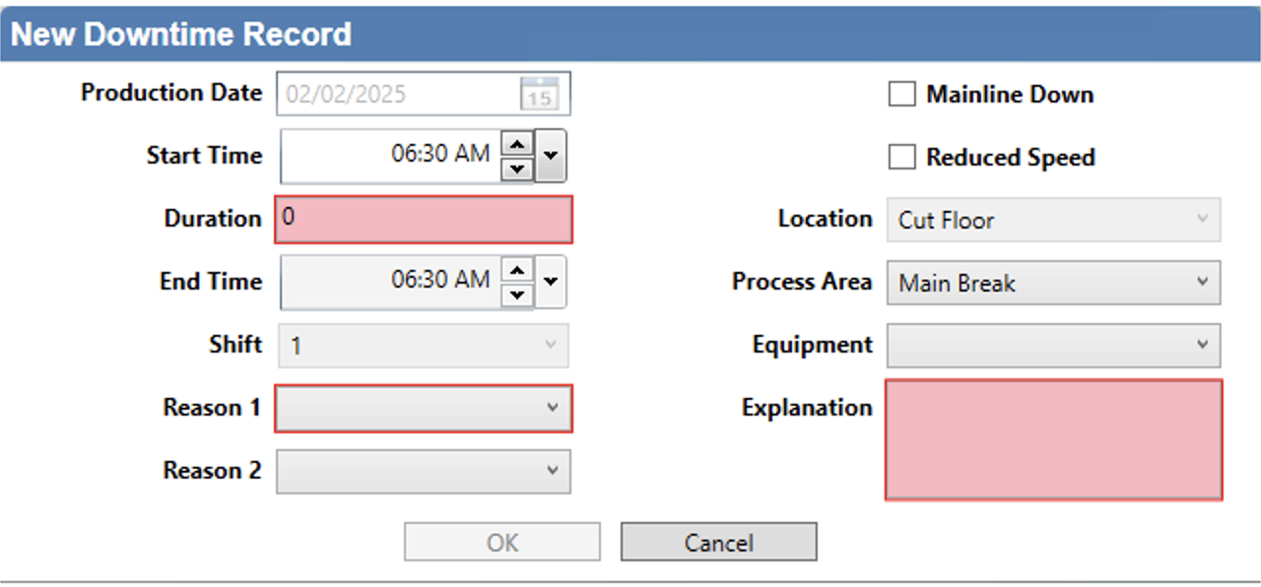Open the Production Date calendar picker icon
Viewport: 1261px width, 587px height.
point(539,95)
